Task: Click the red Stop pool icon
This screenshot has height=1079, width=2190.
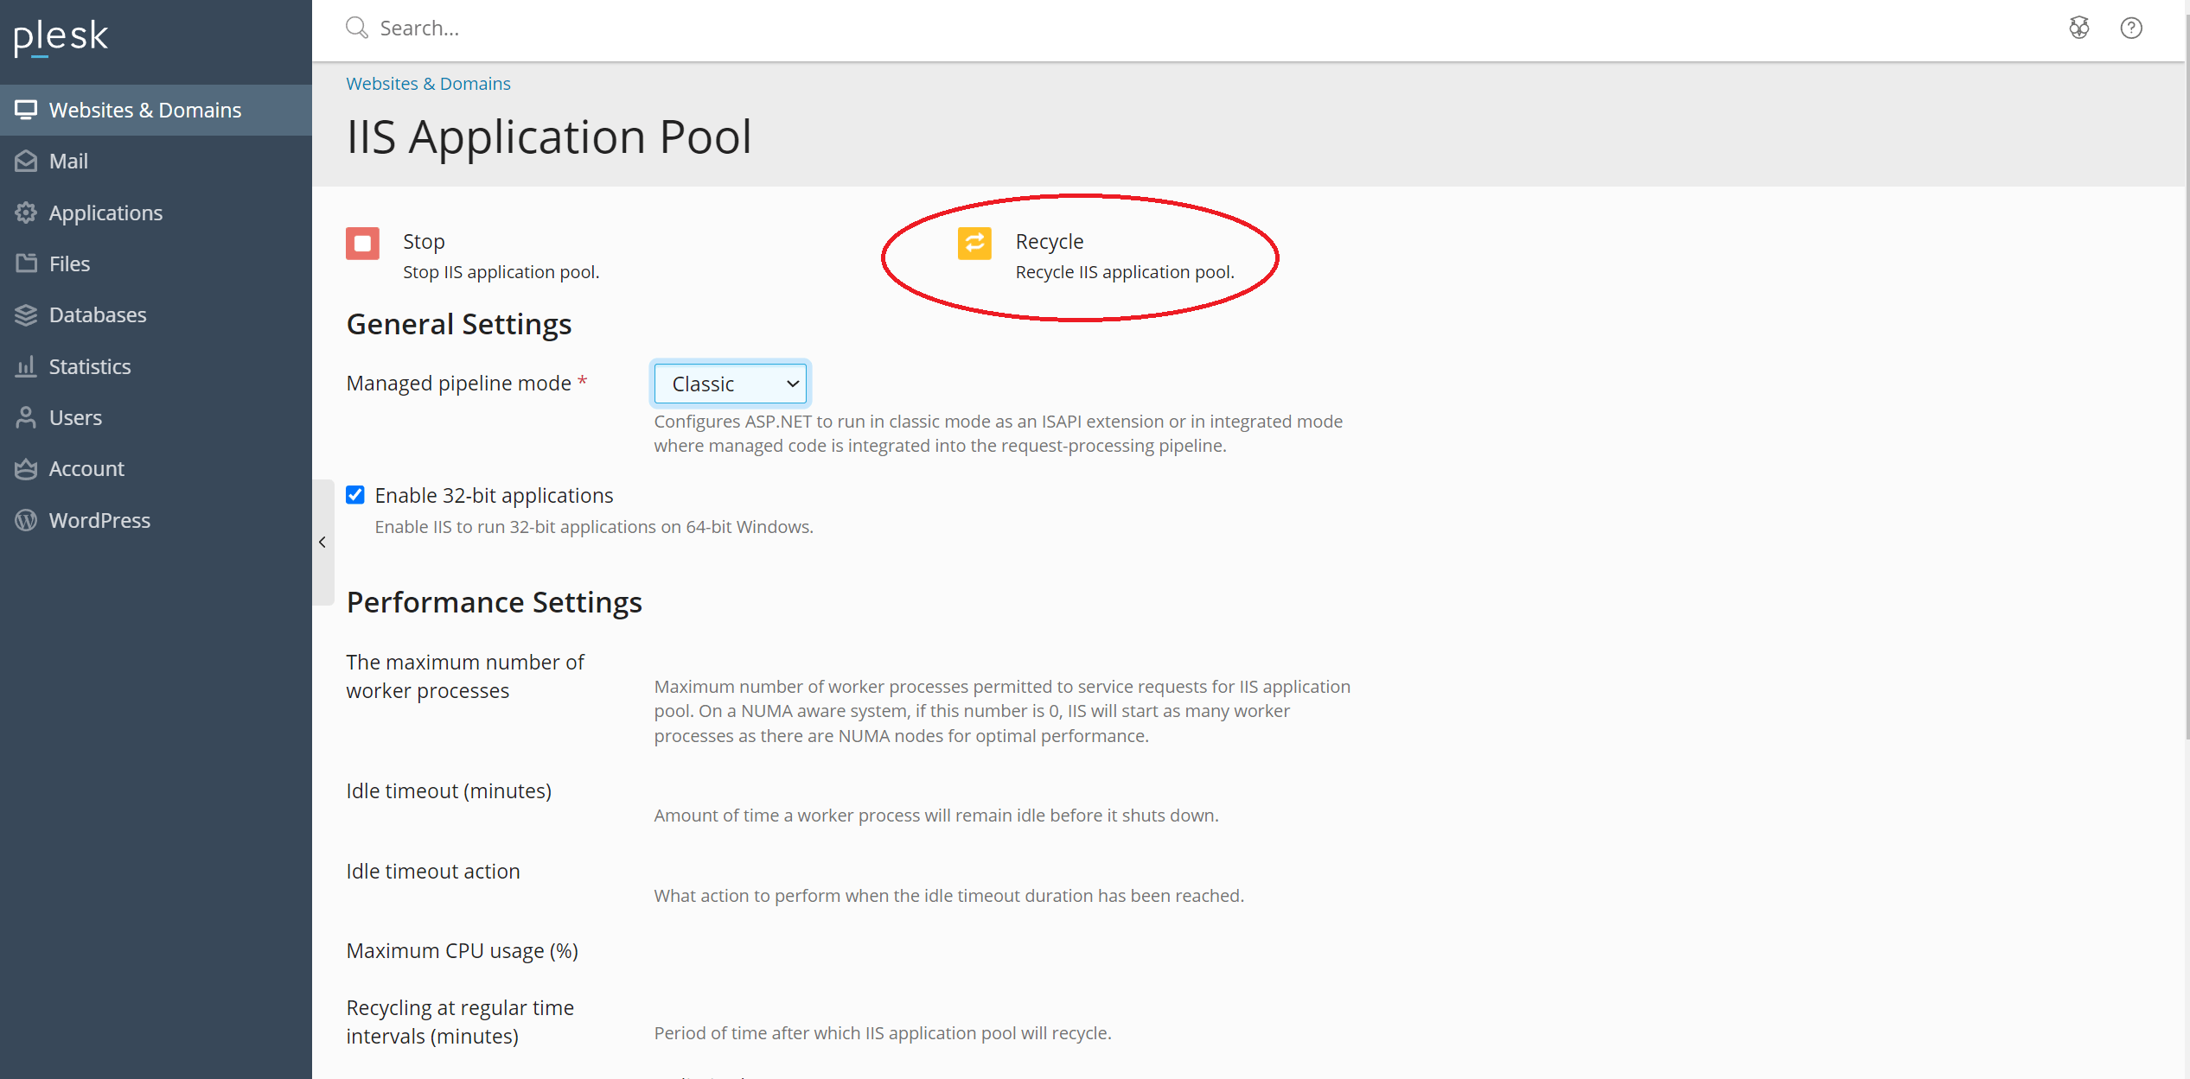Action: (x=362, y=244)
